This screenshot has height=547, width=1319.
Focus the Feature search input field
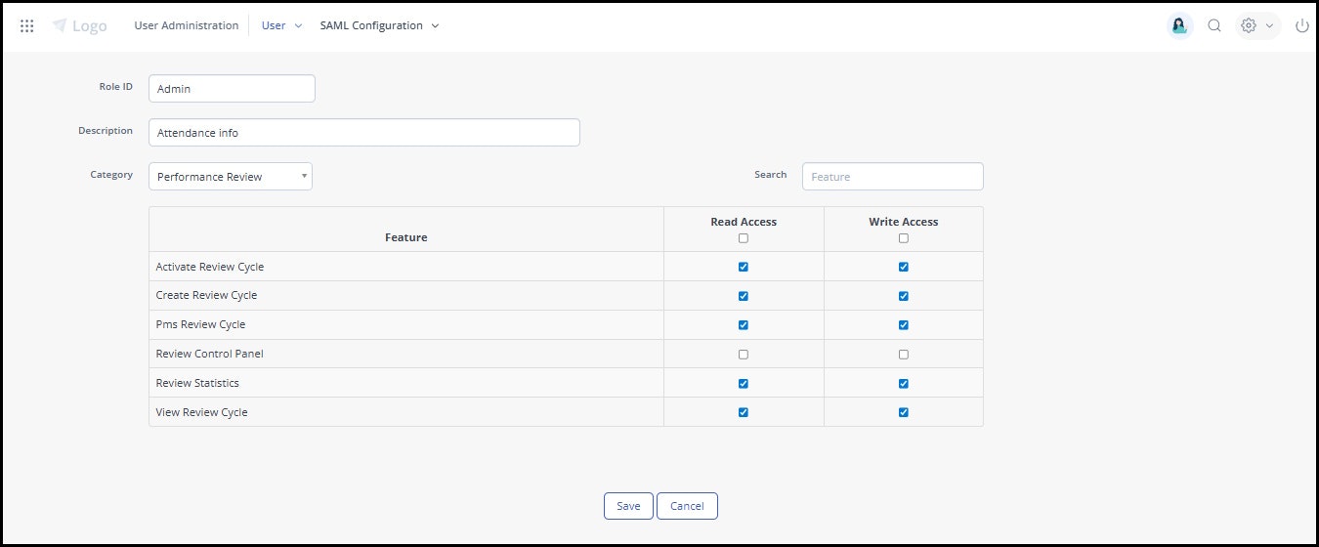[x=893, y=177]
